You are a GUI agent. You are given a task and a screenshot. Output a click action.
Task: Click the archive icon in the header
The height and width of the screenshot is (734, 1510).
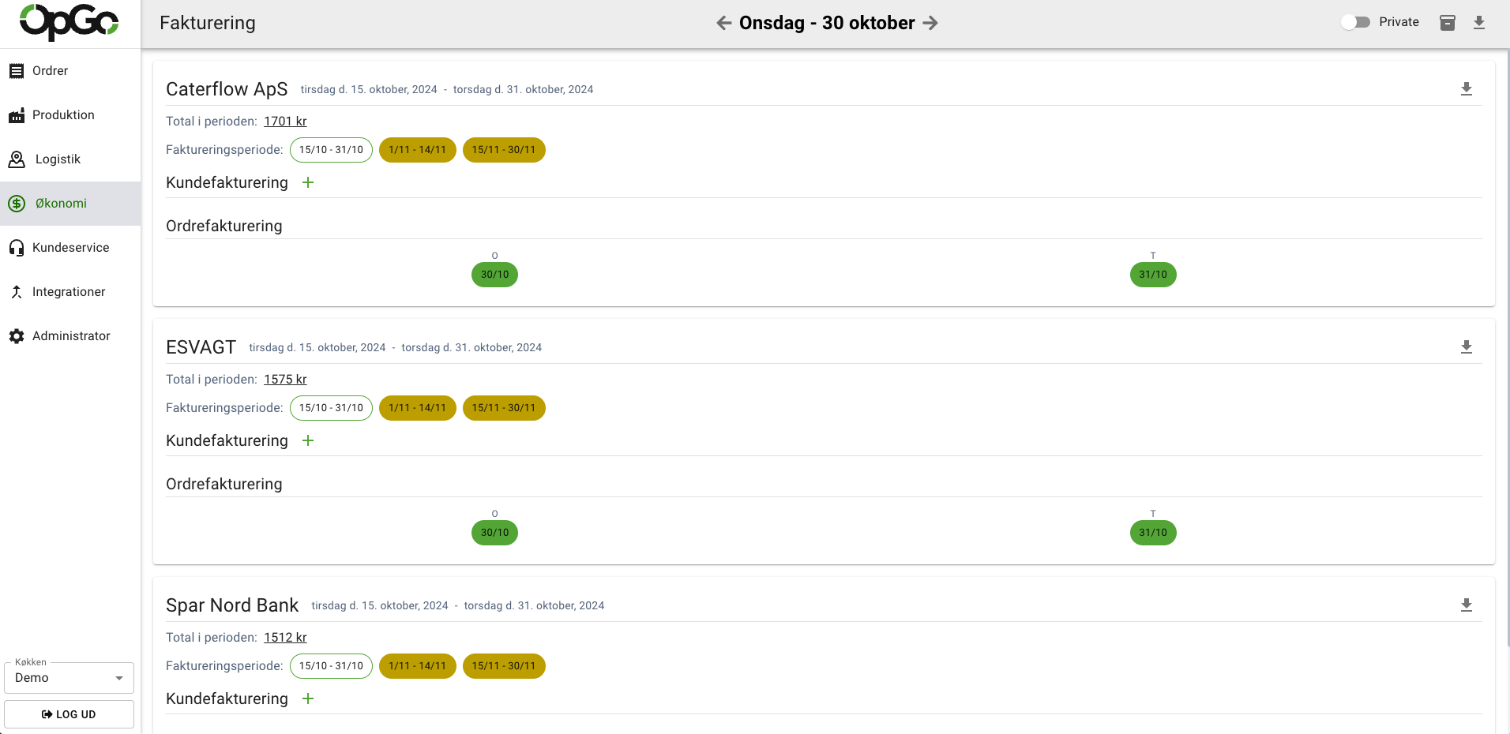tap(1448, 22)
